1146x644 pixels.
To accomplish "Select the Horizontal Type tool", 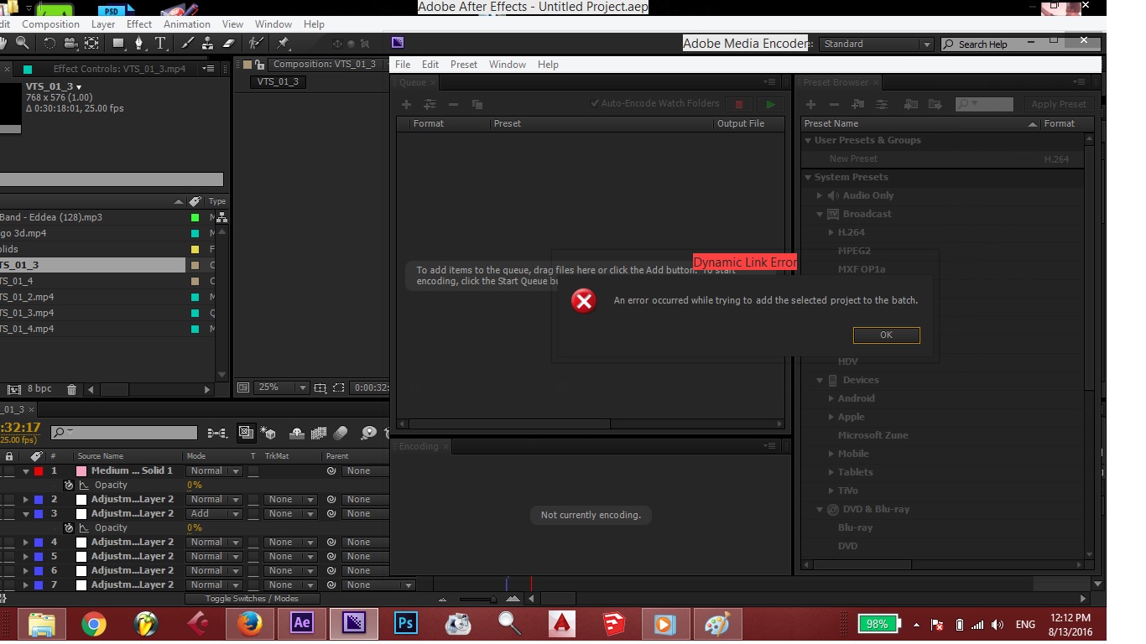I will pos(160,44).
